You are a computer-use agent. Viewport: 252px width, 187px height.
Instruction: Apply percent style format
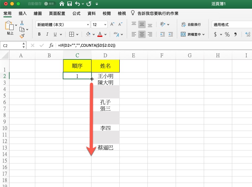coord(227,34)
